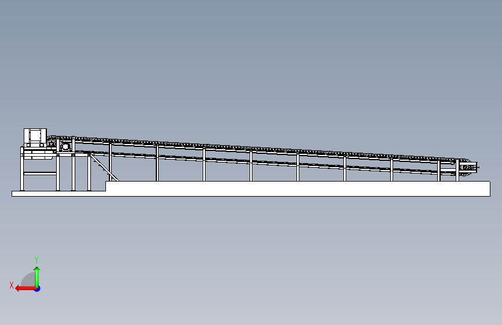Click the blue Z axis ball at triad origin

[38, 289]
